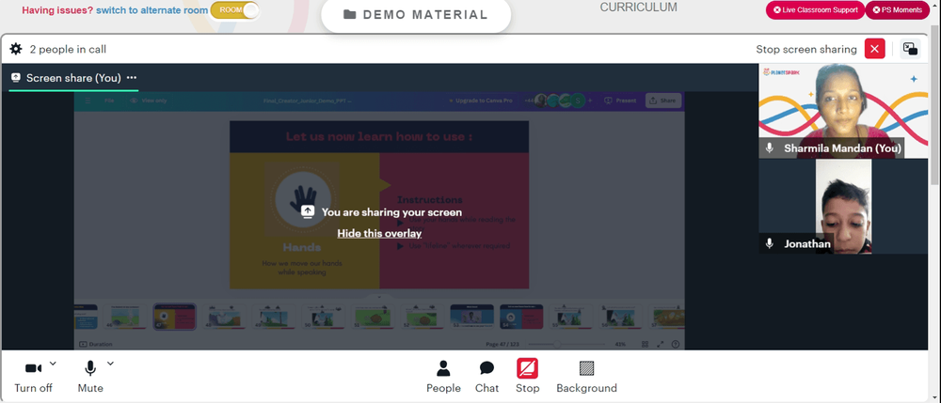Open Canva help question icon
Screen dimensions: 941x403
coord(676,345)
